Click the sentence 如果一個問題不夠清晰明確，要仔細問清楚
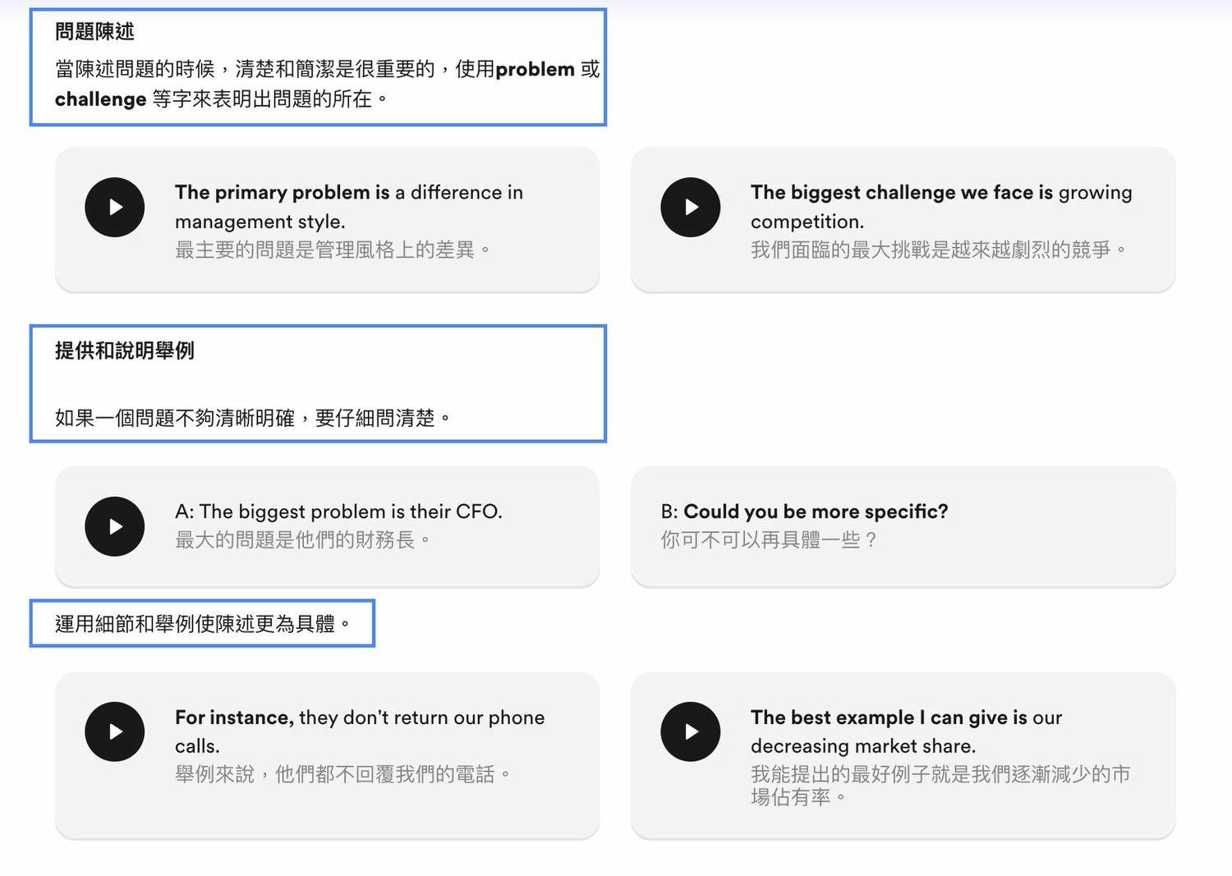This screenshot has width=1232, height=876. tap(252, 418)
